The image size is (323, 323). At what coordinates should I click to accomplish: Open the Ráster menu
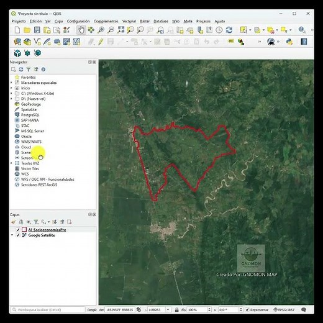tap(145, 21)
